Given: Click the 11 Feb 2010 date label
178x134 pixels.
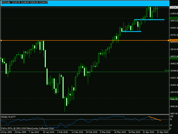Looking at the screenshot, I should pos(77,132).
